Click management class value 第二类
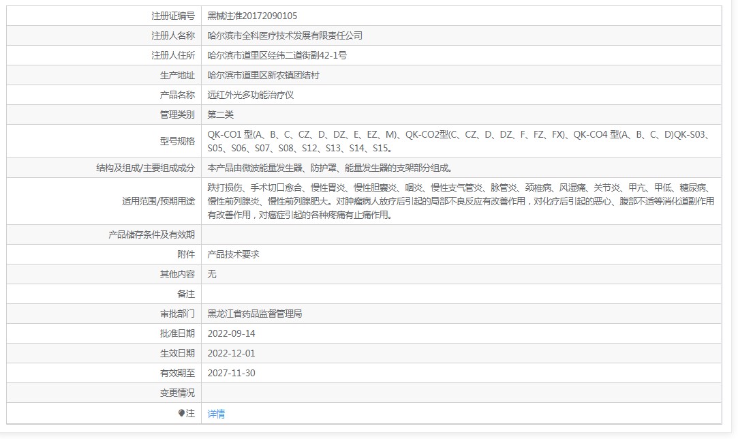 (220, 115)
